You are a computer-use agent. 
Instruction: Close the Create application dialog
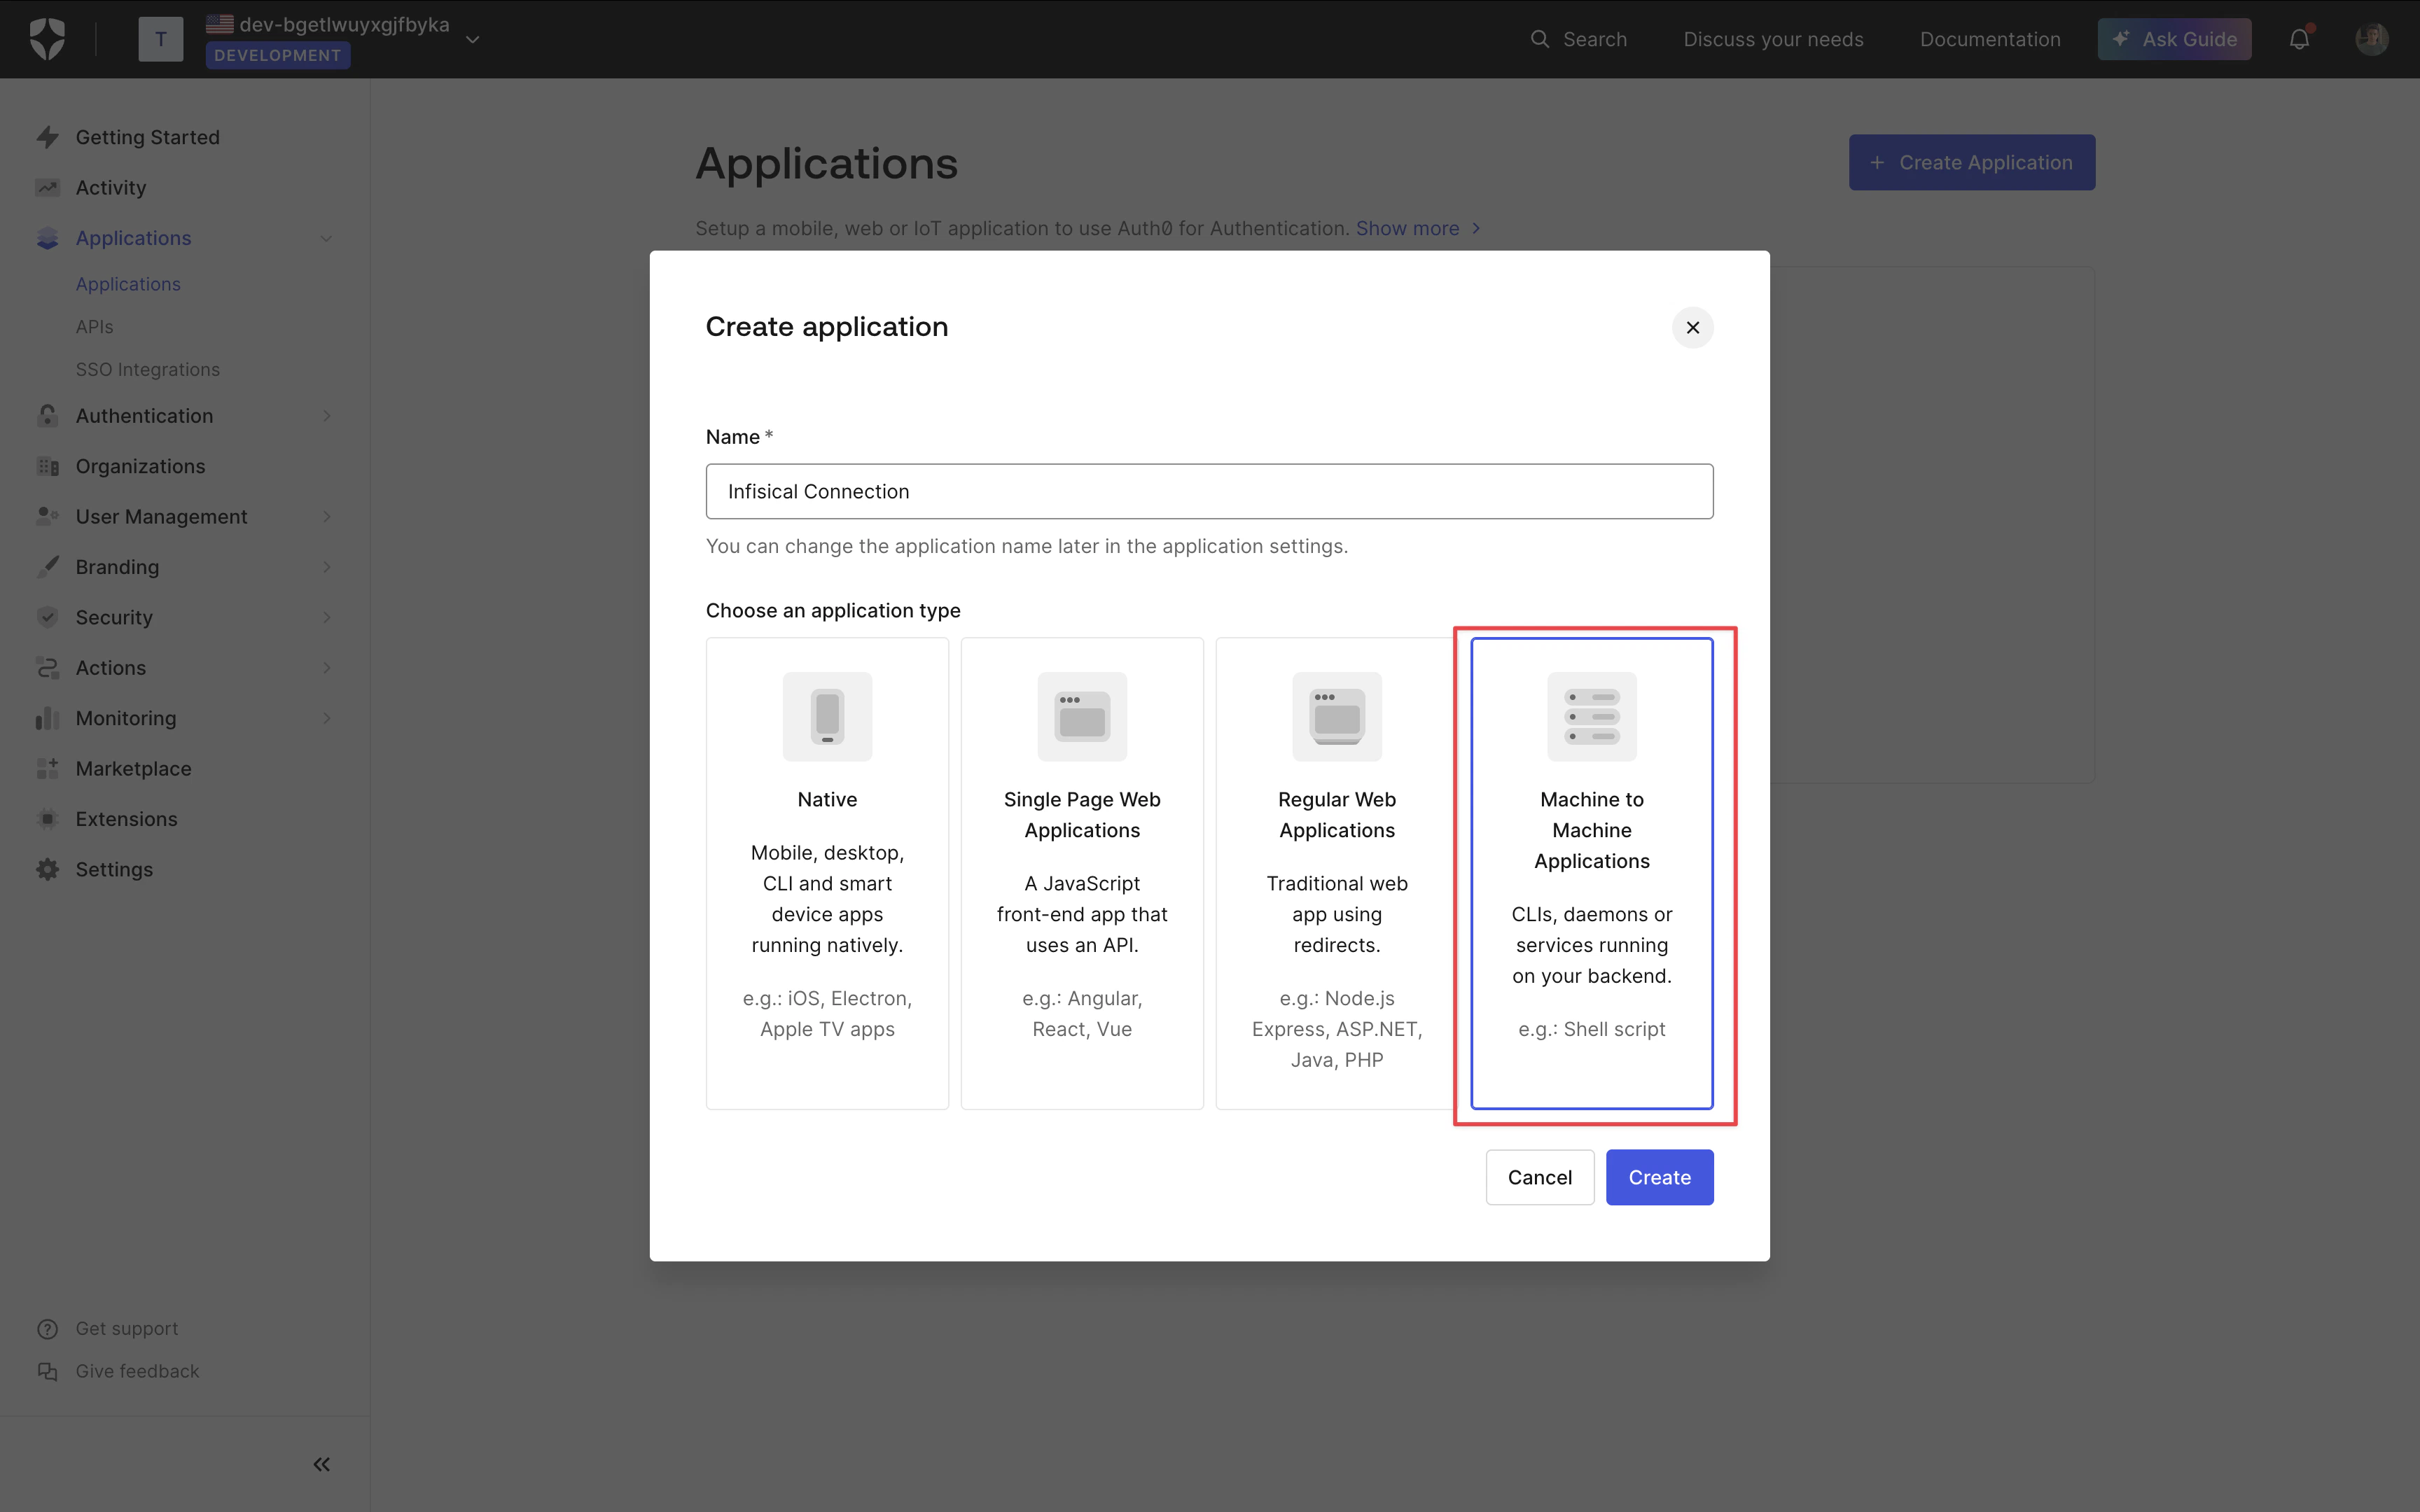point(1692,327)
